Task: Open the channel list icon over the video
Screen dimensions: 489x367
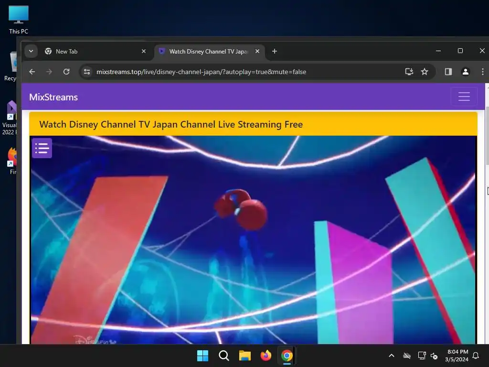Action: tap(42, 148)
